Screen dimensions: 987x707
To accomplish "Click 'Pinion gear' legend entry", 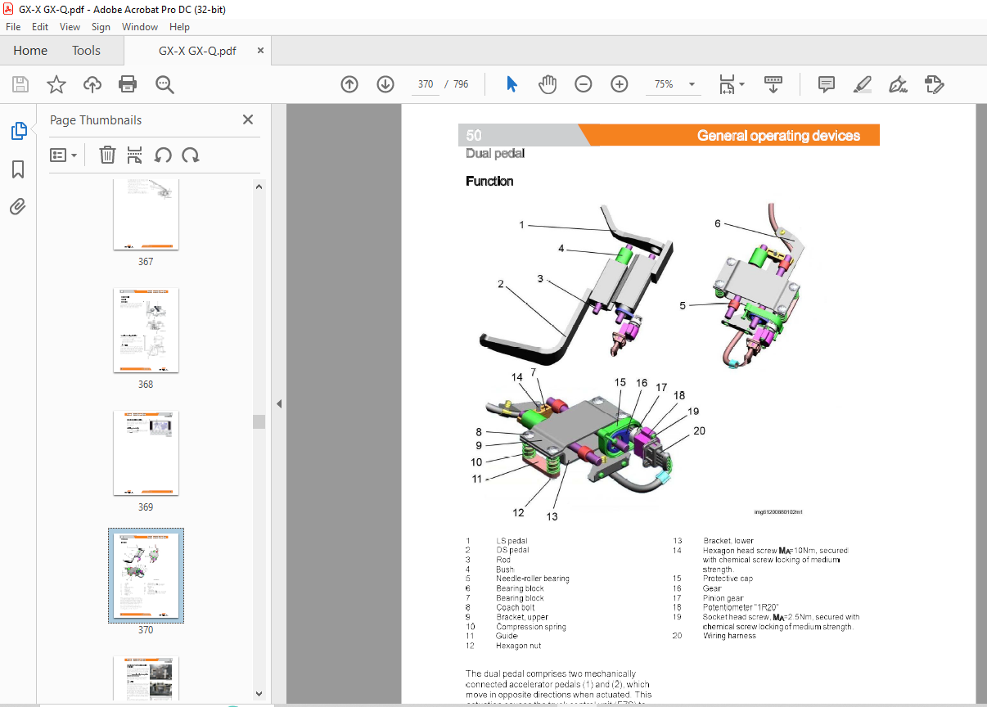I will tap(723, 598).
